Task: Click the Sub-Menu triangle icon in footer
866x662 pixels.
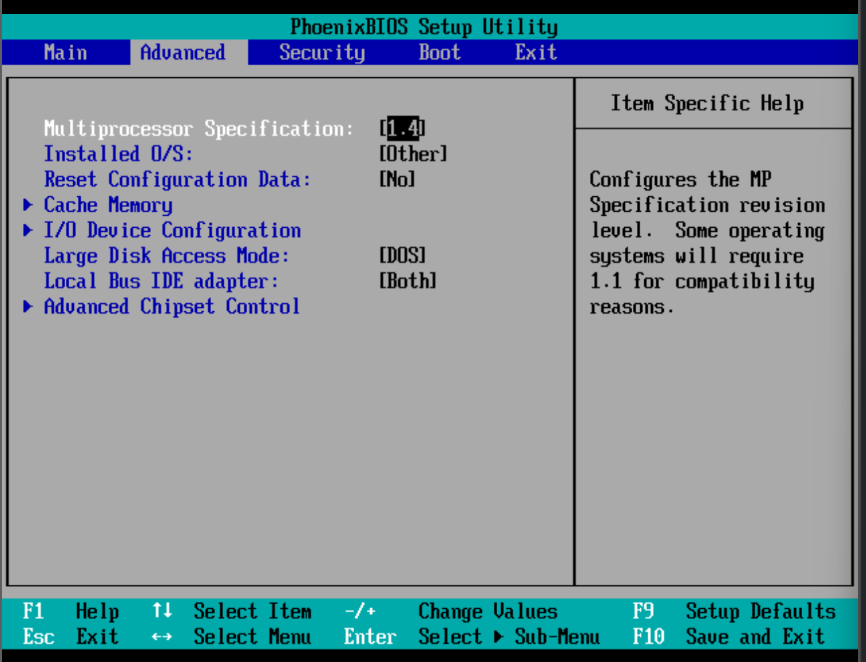Action: pyautogui.click(x=499, y=636)
